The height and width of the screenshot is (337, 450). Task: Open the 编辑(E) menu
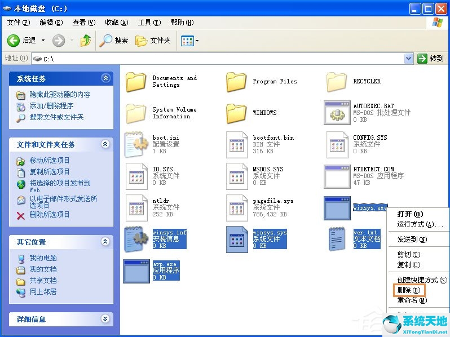[51, 23]
